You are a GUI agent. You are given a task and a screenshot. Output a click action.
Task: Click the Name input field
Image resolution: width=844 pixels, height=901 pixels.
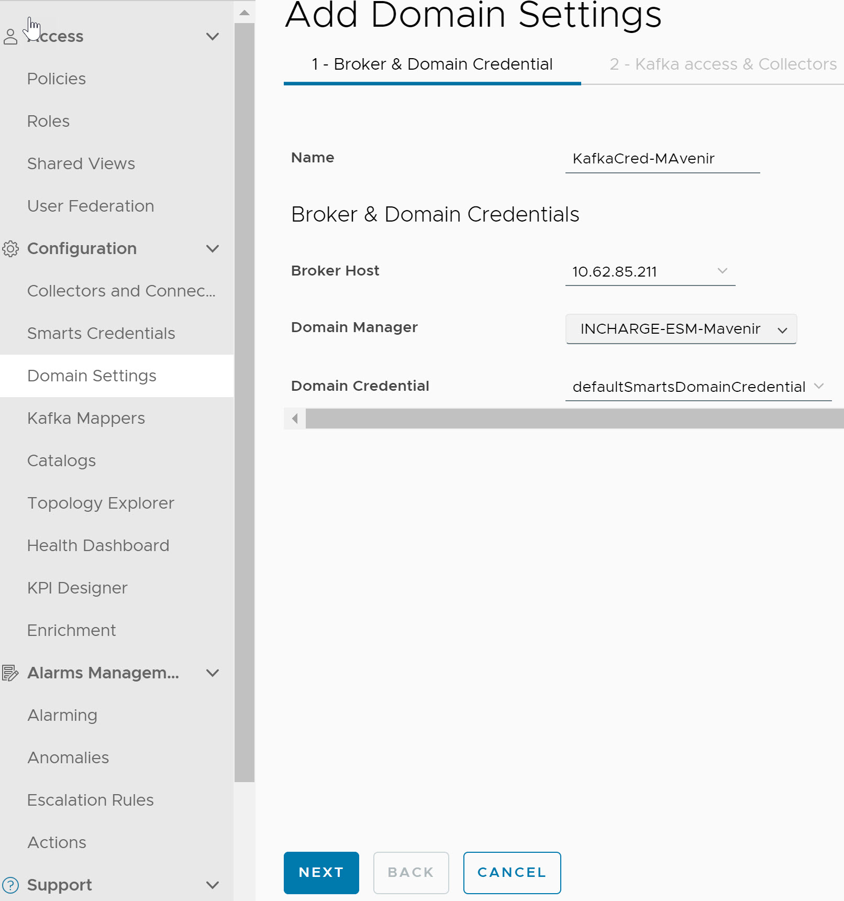pyautogui.click(x=662, y=159)
